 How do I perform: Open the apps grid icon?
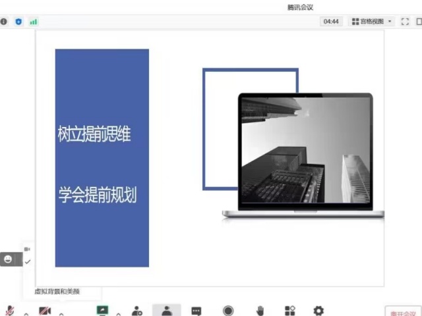(x=289, y=311)
